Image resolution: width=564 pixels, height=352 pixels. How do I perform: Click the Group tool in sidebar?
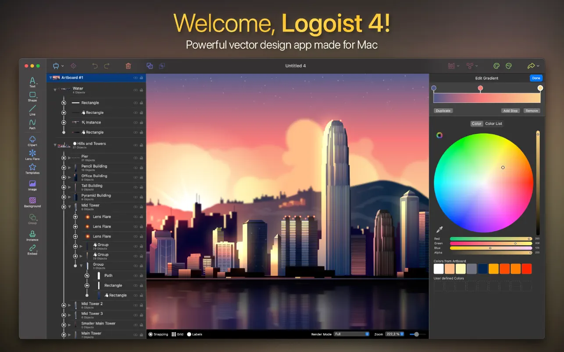(x=32, y=218)
